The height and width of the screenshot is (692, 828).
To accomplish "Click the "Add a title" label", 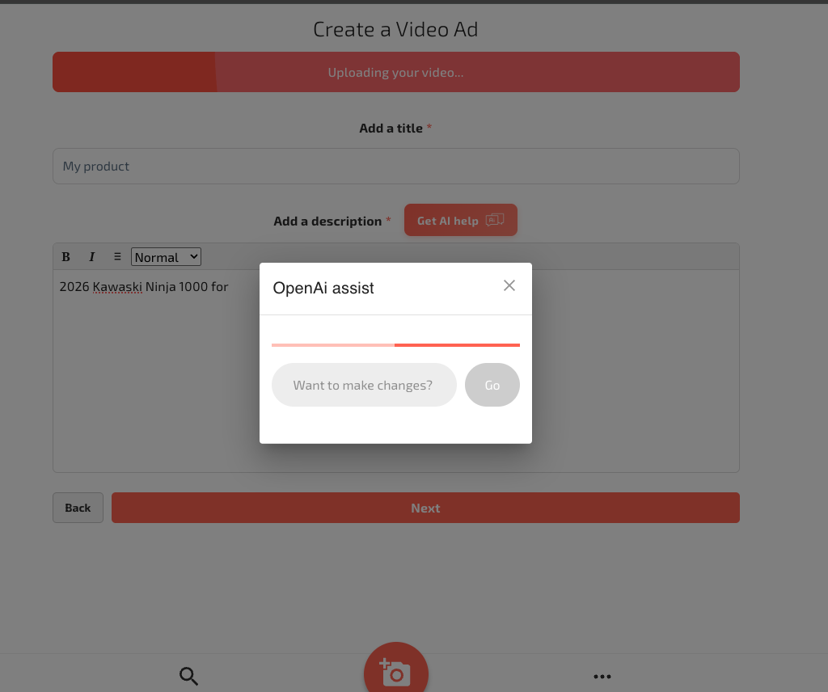I will click(391, 129).
